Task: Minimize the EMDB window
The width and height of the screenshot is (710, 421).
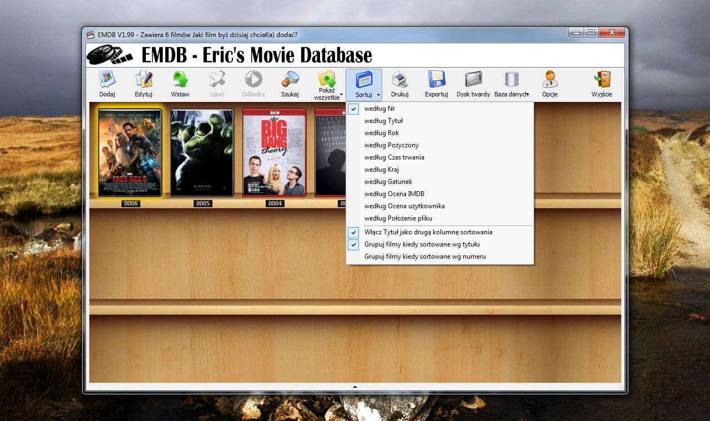Action: tap(576, 33)
